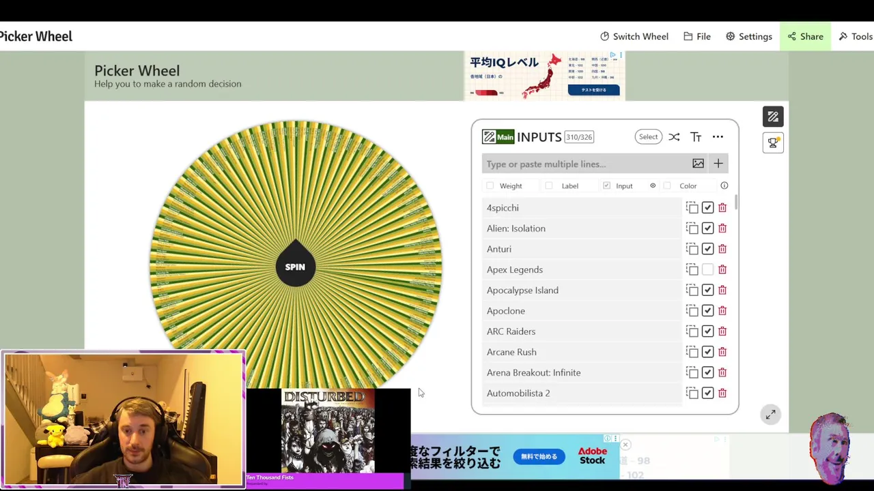Duplicate the Apex Legends entry
Screen dimensions: 874x491
coord(692,269)
